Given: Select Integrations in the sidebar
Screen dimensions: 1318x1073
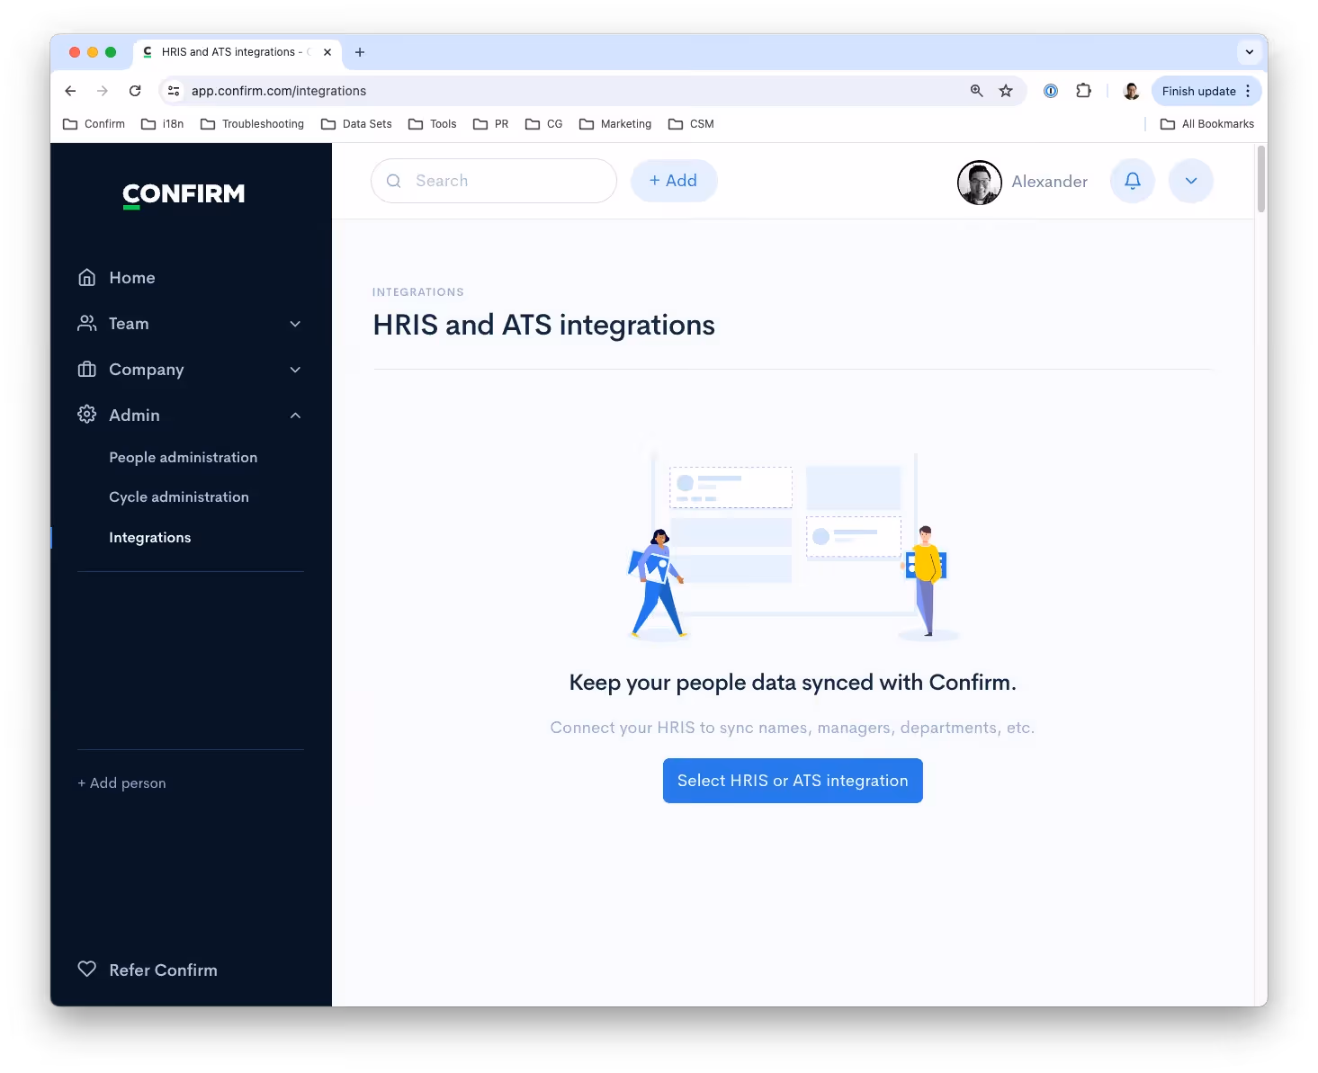Looking at the screenshot, I should (x=150, y=538).
